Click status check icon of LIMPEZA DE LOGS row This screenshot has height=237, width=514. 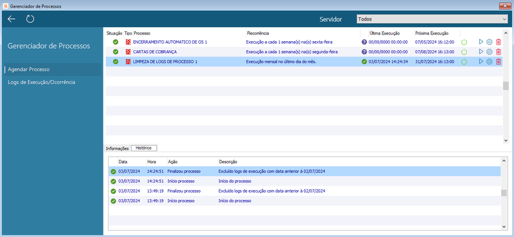(x=116, y=62)
